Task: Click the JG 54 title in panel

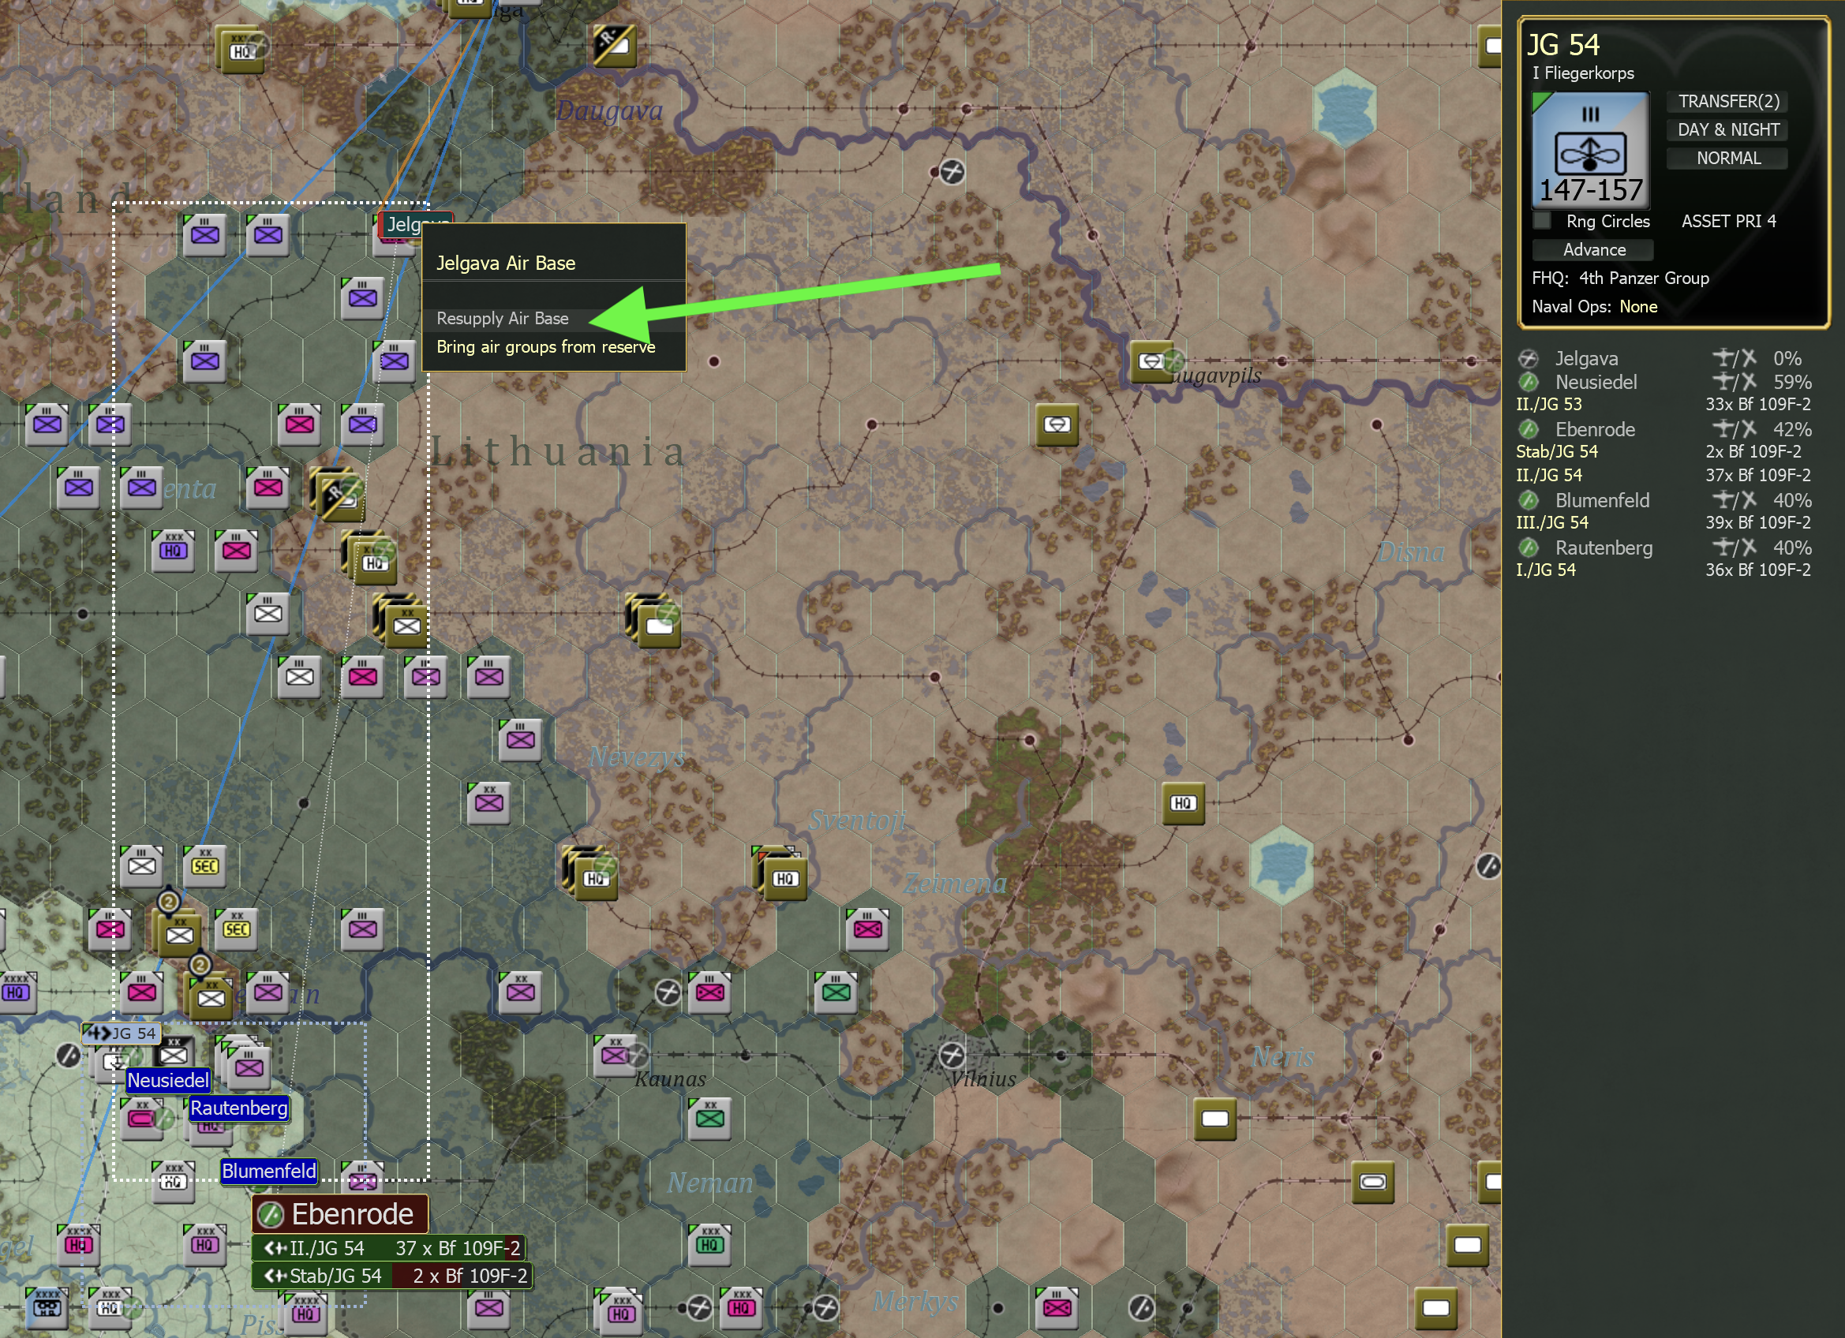Action: coord(1562,45)
